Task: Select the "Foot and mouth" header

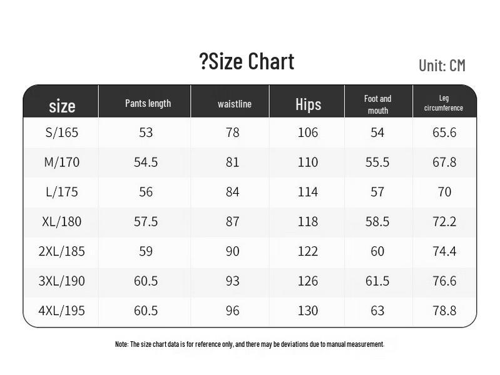Action: tap(377, 104)
